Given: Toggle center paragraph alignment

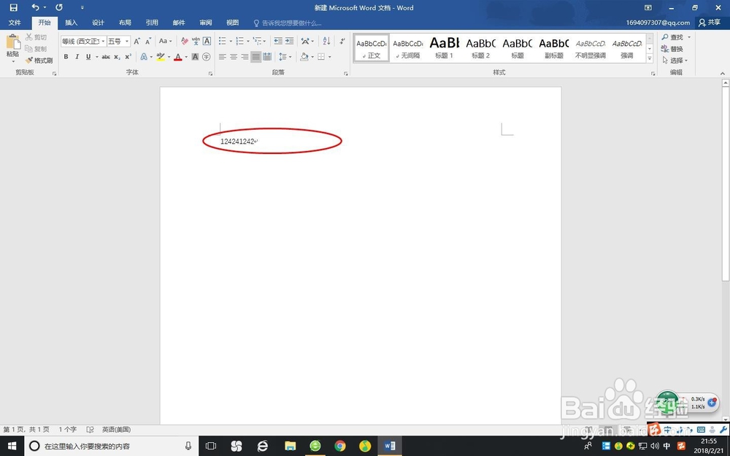Looking at the screenshot, I should click(234, 57).
